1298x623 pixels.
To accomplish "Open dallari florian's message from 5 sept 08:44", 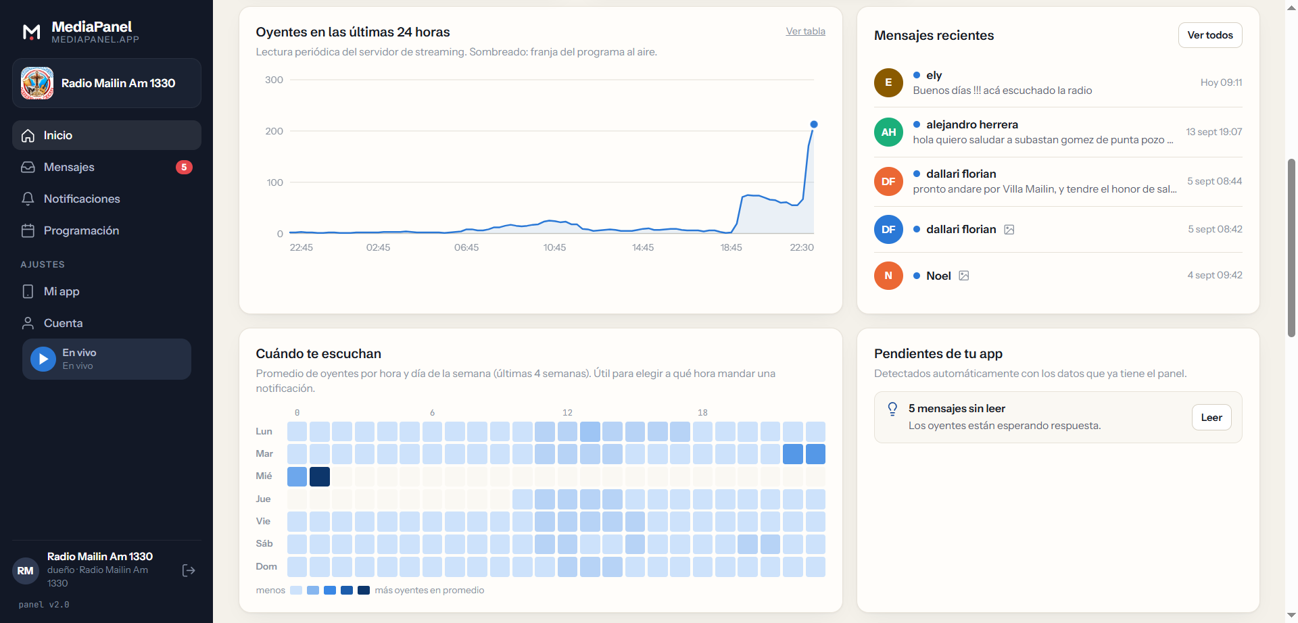I will (x=1058, y=181).
